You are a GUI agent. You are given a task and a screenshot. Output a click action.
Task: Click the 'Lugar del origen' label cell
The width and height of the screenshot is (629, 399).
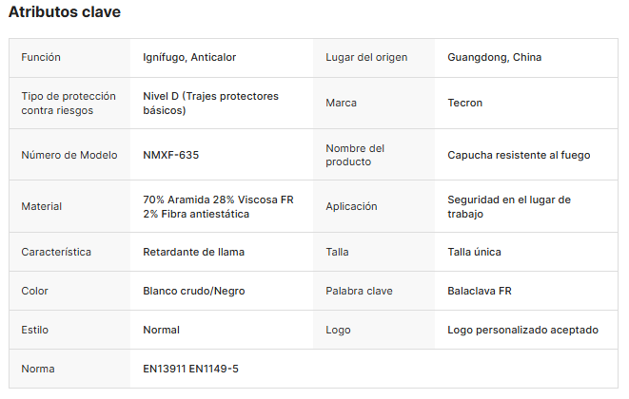pyautogui.click(x=366, y=57)
